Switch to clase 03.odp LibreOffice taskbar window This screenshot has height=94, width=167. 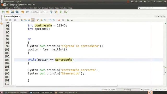click(67, 92)
